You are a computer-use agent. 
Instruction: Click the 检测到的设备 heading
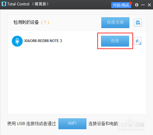point(26,22)
